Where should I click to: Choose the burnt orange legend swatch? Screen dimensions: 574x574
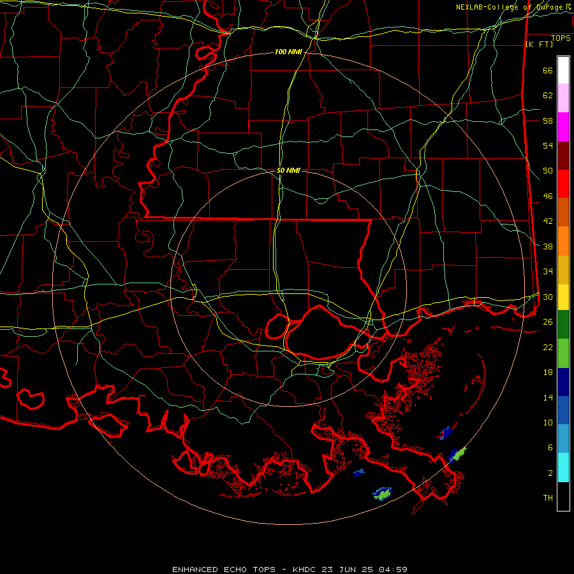pos(563,212)
